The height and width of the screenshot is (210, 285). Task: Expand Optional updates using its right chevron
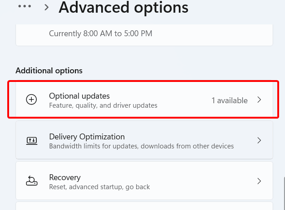coord(259,100)
